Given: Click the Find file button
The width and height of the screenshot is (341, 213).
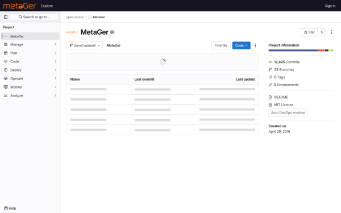Looking at the screenshot, I should tap(221, 45).
